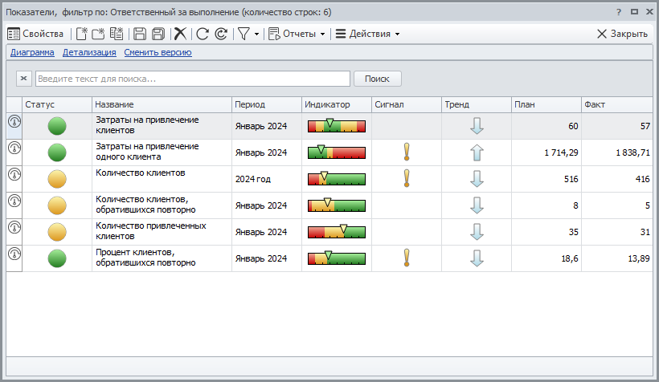
Task: Open Свойства in the toolbar
Action: click(x=35, y=34)
